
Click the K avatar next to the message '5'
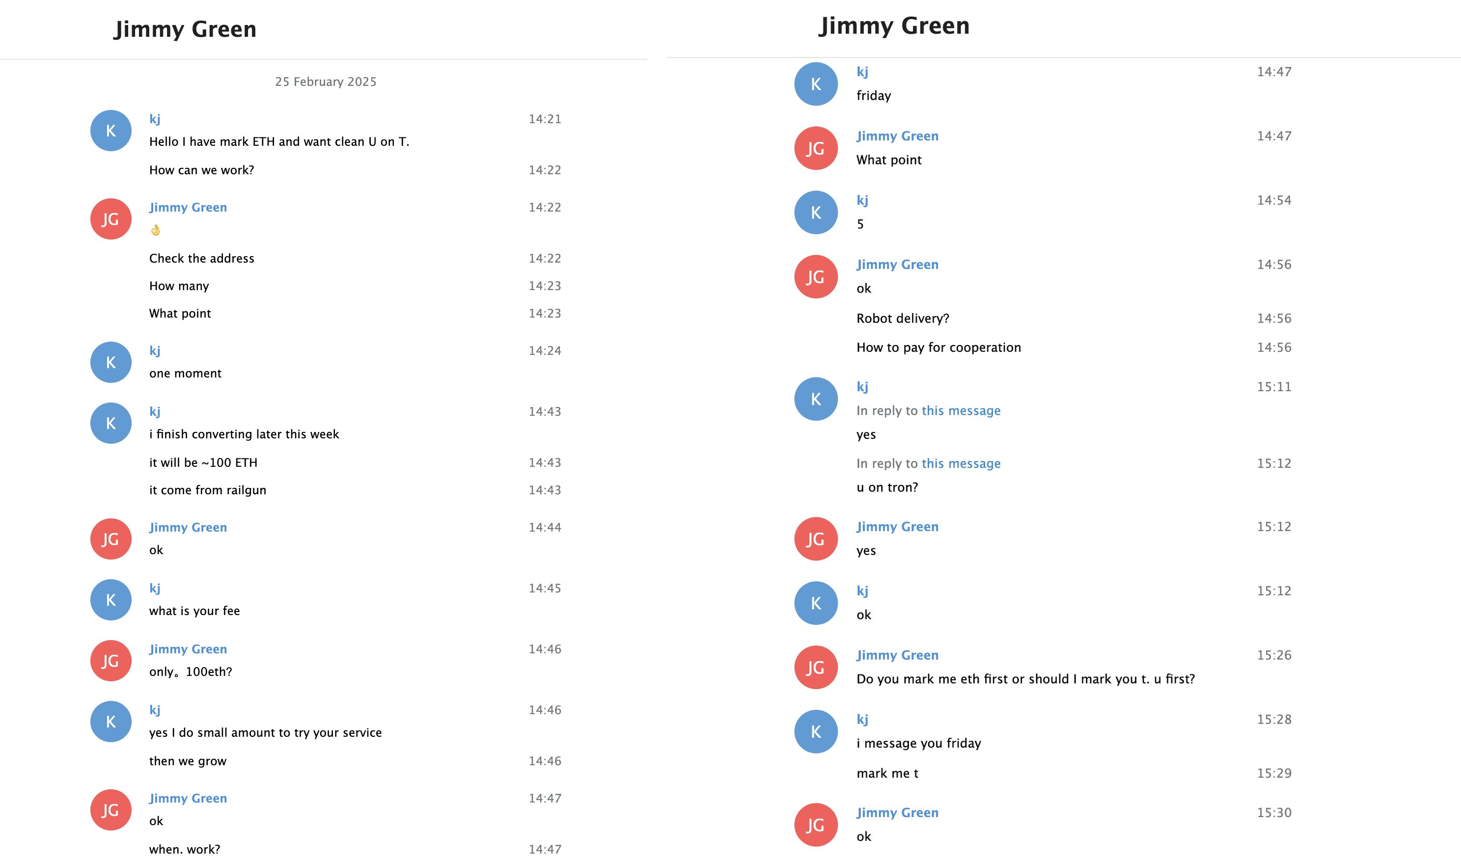[x=816, y=213]
